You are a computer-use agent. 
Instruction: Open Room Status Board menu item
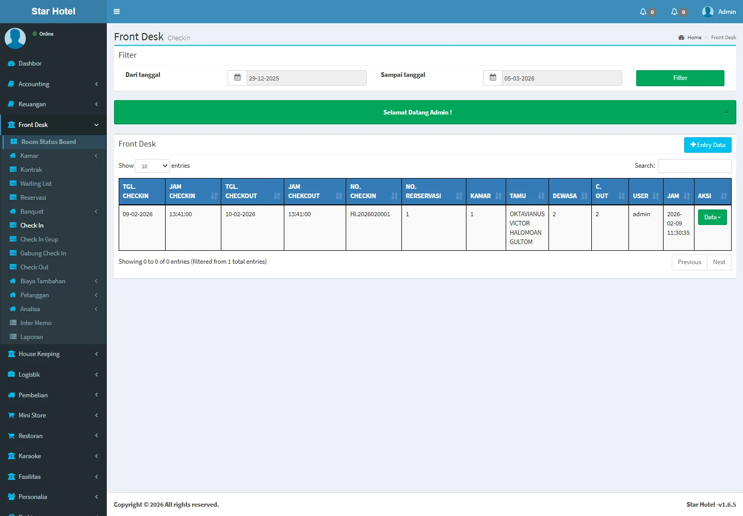click(x=49, y=142)
